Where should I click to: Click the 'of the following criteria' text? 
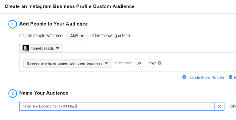tap(110, 36)
